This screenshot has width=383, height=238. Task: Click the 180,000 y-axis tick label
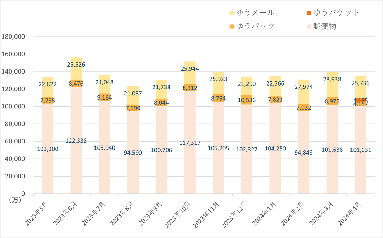[x=13, y=37]
